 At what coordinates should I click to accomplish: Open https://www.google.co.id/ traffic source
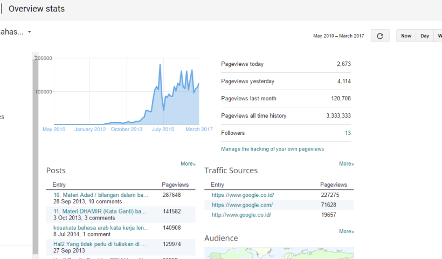pos(243,195)
